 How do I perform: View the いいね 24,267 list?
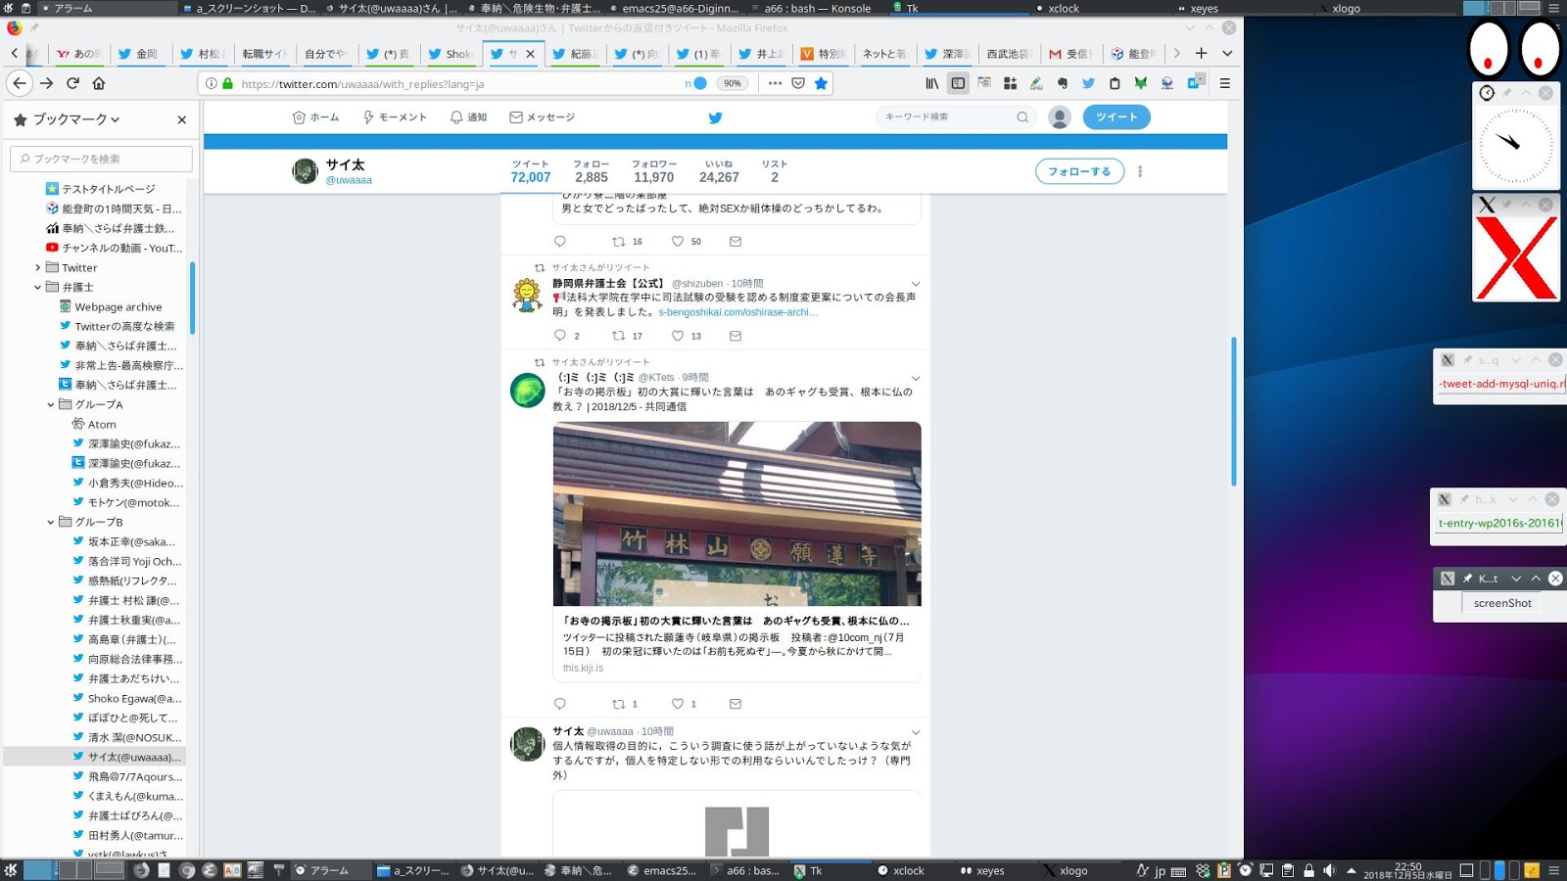719,171
